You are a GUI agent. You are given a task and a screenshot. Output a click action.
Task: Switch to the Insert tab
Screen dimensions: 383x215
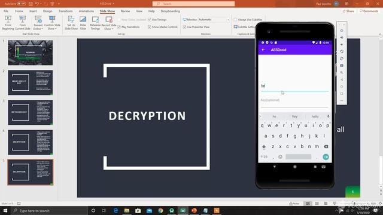coord(33,11)
